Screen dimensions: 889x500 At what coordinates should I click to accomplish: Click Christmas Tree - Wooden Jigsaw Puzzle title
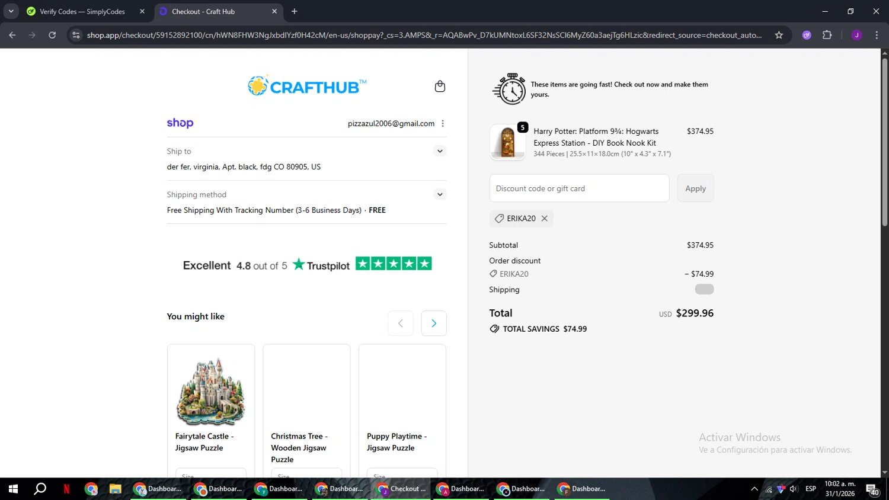(x=299, y=448)
